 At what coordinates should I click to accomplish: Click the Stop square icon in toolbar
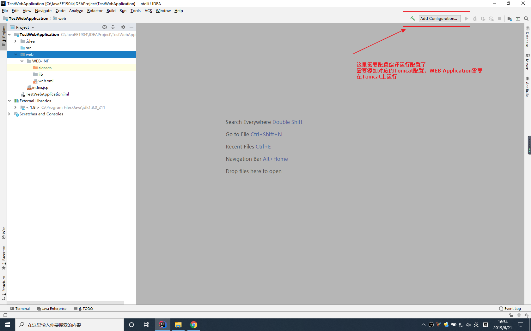pos(499,19)
